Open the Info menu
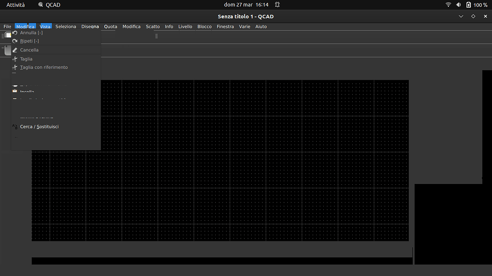492x276 pixels. tap(169, 27)
